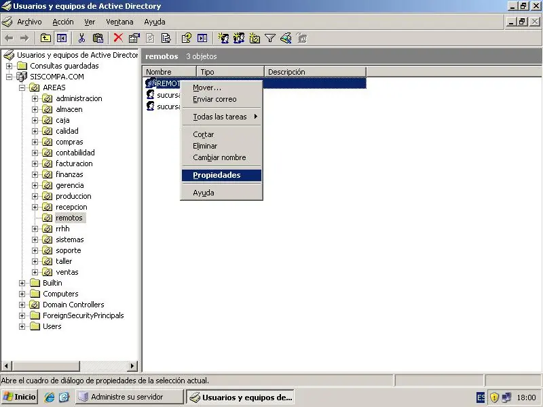Click the MMC console icon left of Archivo
543x407 pixels.
pos(7,22)
